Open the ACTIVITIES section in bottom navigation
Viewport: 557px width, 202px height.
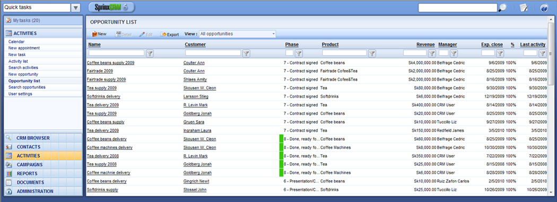(43, 156)
